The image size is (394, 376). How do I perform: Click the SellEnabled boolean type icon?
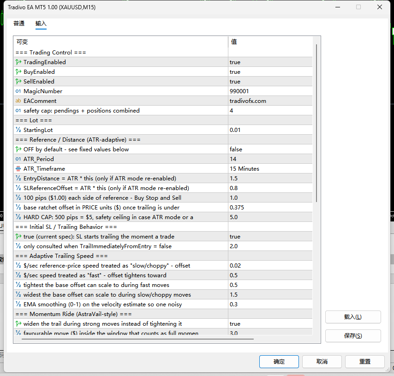point(18,81)
